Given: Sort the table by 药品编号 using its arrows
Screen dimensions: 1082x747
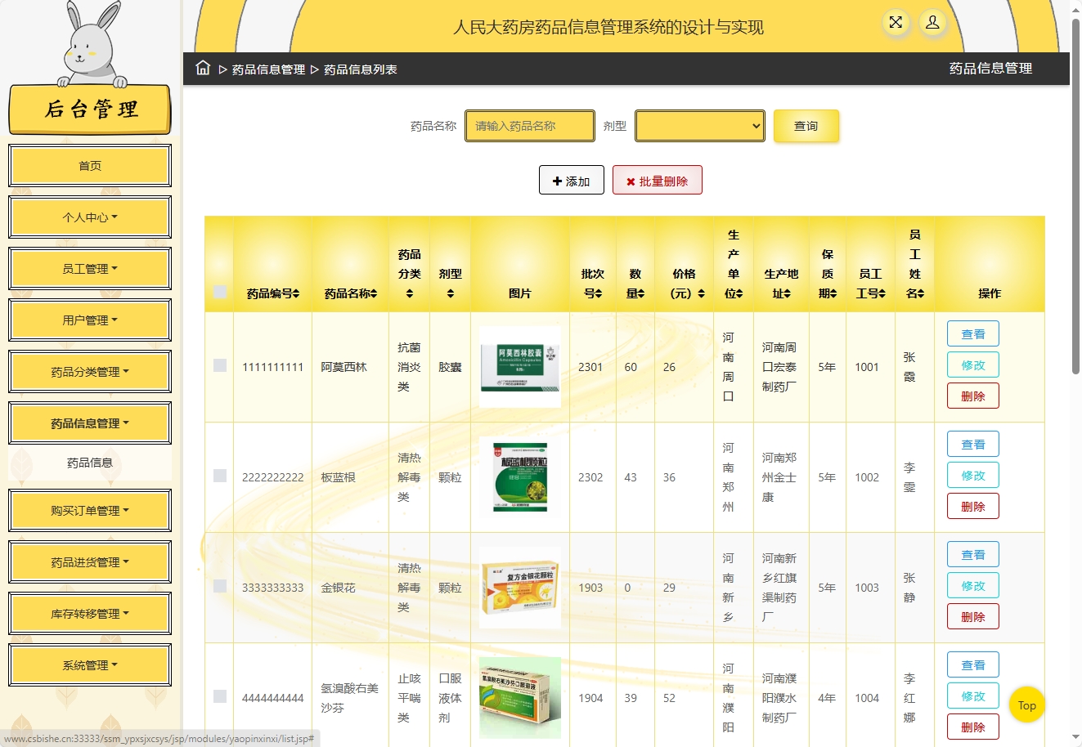Looking at the screenshot, I should pos(296,293).
